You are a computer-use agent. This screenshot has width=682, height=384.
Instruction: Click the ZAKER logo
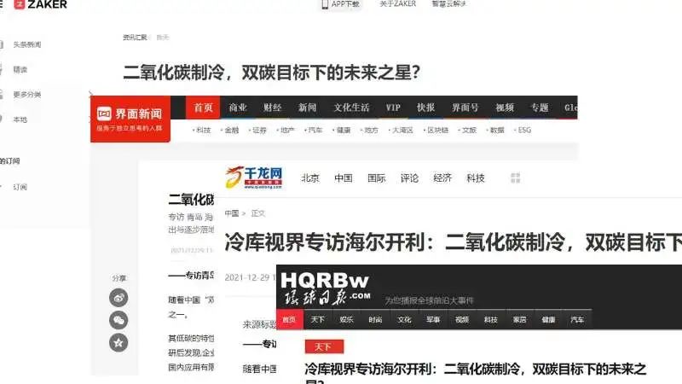click(x=40, y=5)
